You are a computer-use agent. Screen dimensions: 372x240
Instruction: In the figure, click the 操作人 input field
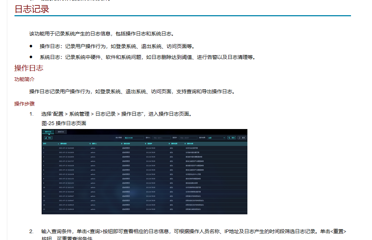(161, 138)
